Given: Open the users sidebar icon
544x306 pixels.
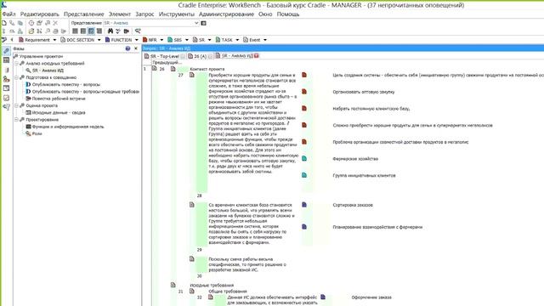Looking at the screenshot, I should coord(6,79).
